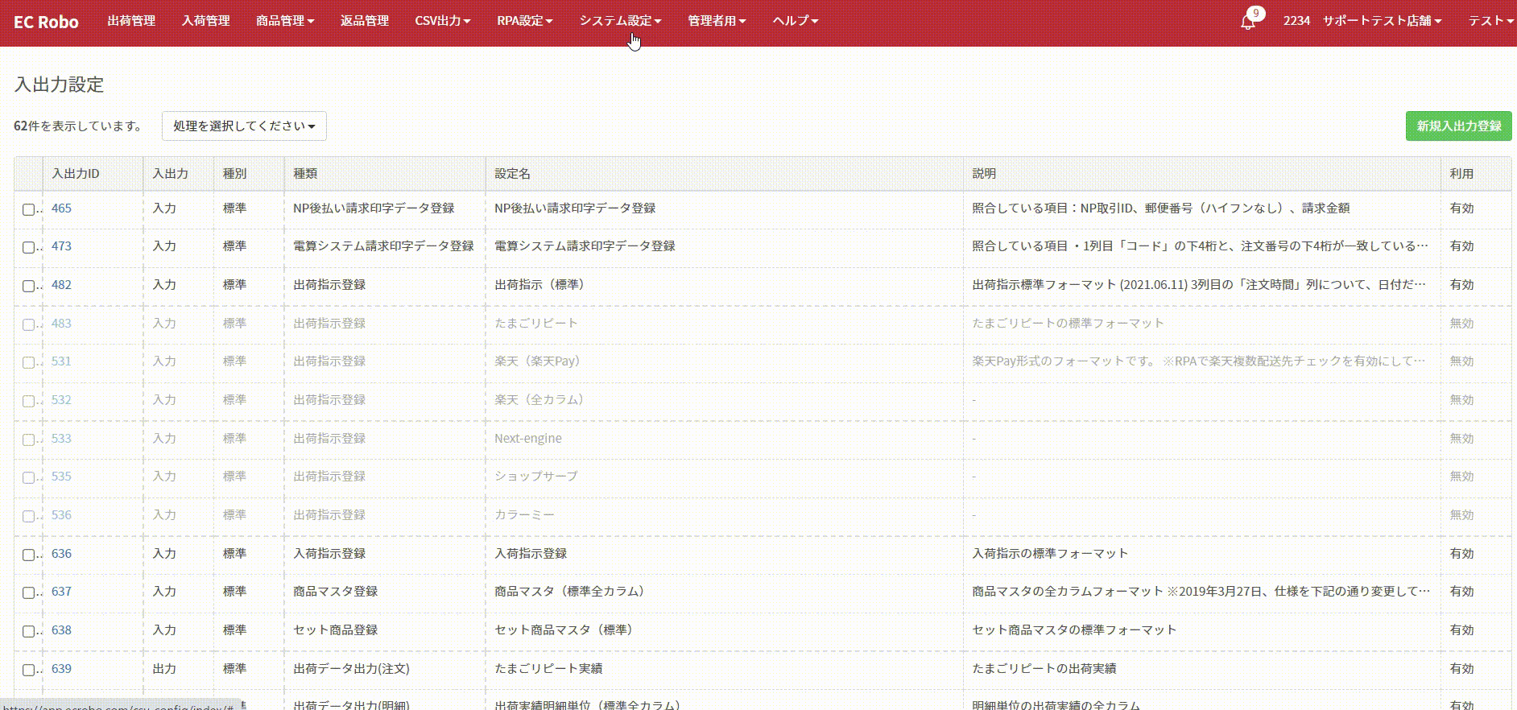Tick the checkbox for row 483
The height and width of the screenshot is (710, 1517).
28,324
